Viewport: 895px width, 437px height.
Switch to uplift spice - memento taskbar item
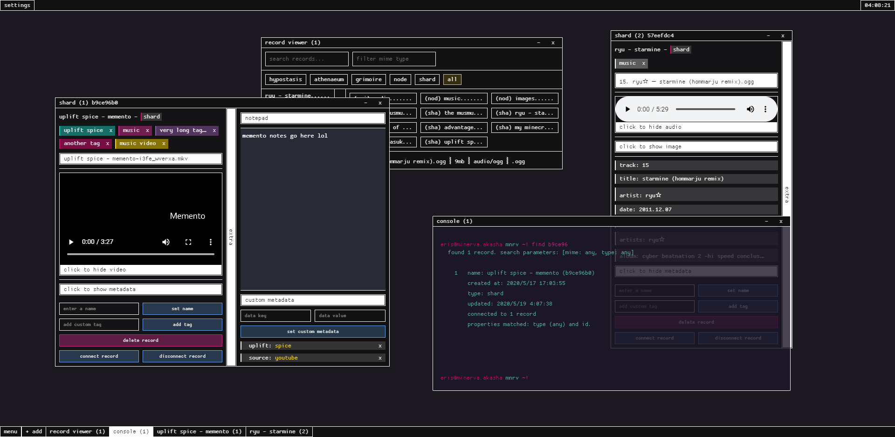click(200, 431)
